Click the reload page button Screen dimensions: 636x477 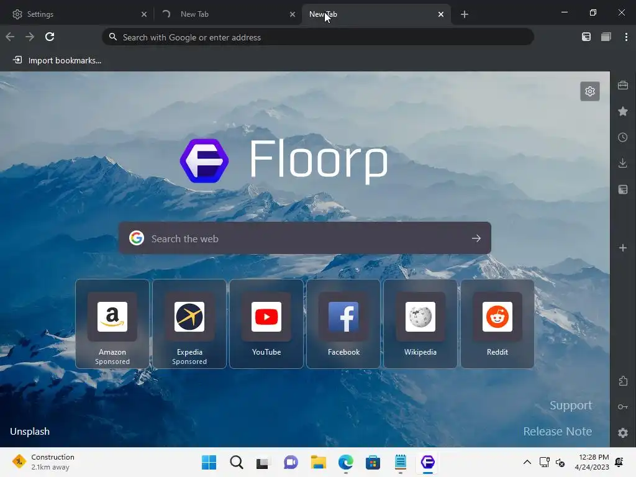[50, 37]
